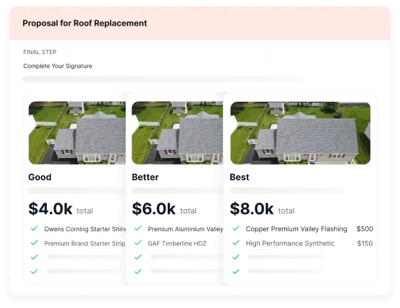Select the Good roof image thumbnail
This screenshot has width=400, height=308.
pyautogui.click(x=76, y=133)
